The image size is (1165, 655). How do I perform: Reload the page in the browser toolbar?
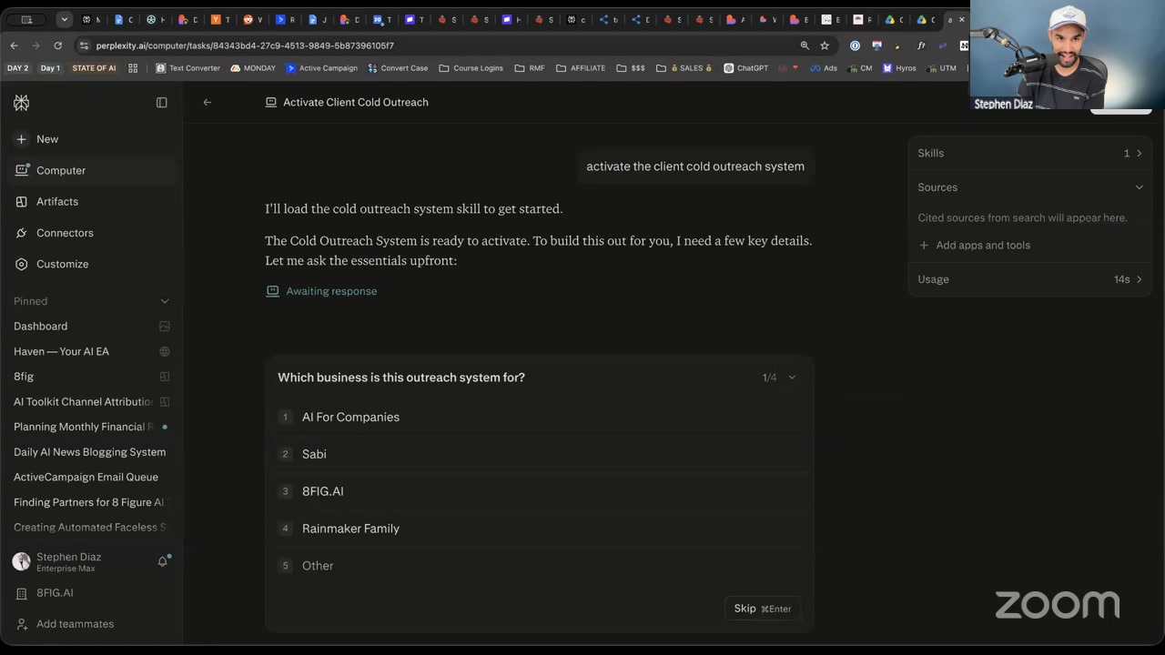pos(58,45)
